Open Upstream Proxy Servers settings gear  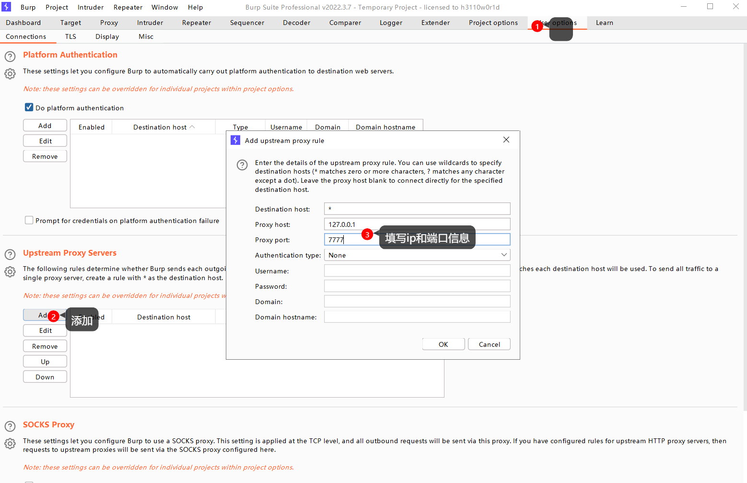point(10,271)
